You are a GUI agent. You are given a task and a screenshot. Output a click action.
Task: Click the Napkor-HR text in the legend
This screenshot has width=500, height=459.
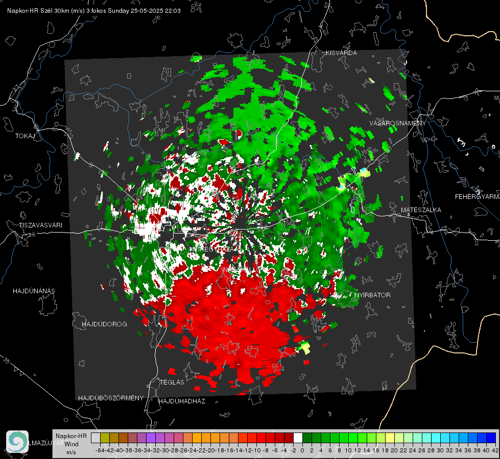[x=71, y=436]
